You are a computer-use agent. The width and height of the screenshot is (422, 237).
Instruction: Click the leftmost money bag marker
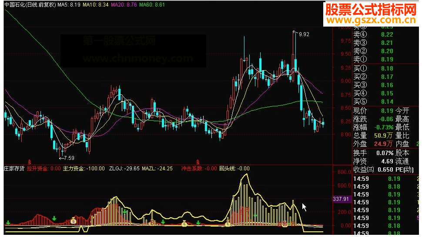point(73,221)
